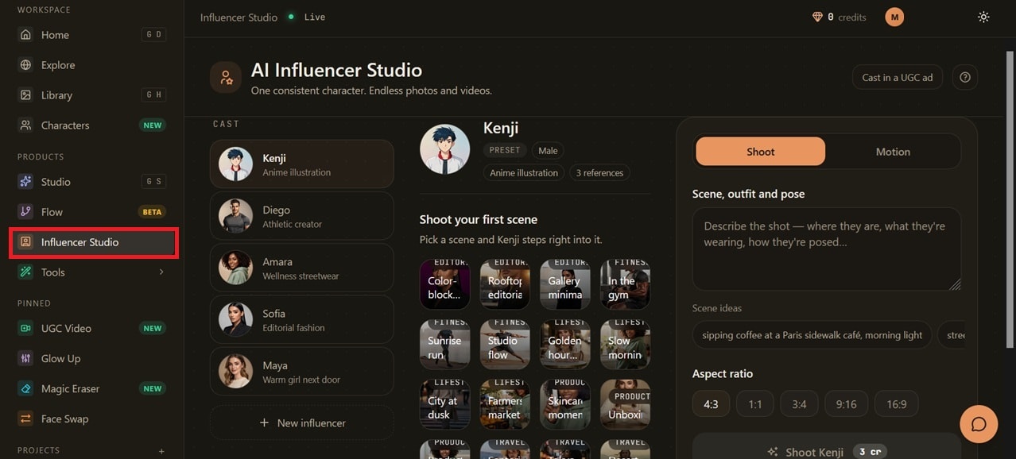Choose the Color-block scene thumbnail

click(x=444, y=284)
